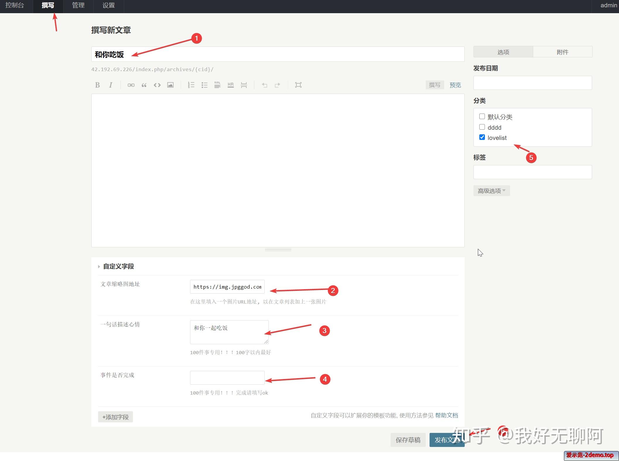Insert code block with code icon

click(x=157, y=85)
